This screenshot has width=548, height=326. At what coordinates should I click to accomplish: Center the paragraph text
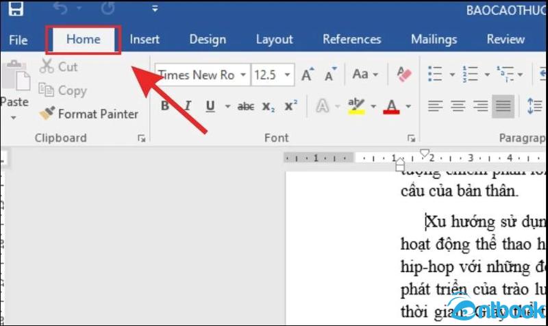[458, 106]
